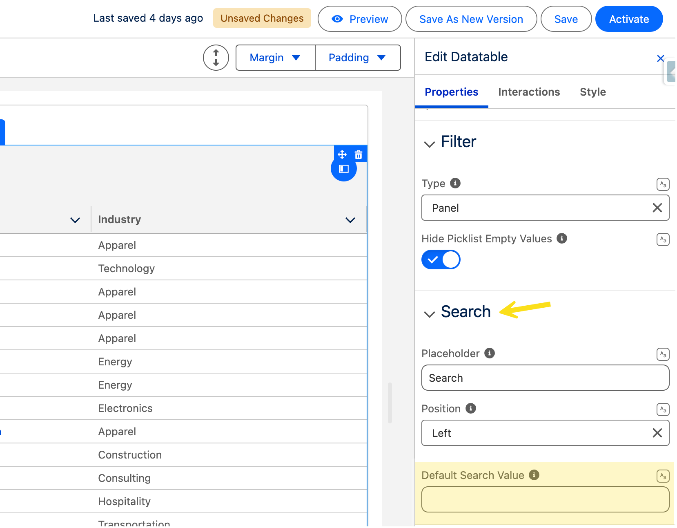The image size is (677, 528).
Task: Open the Padding dropdown
Action: pos(357,58)
